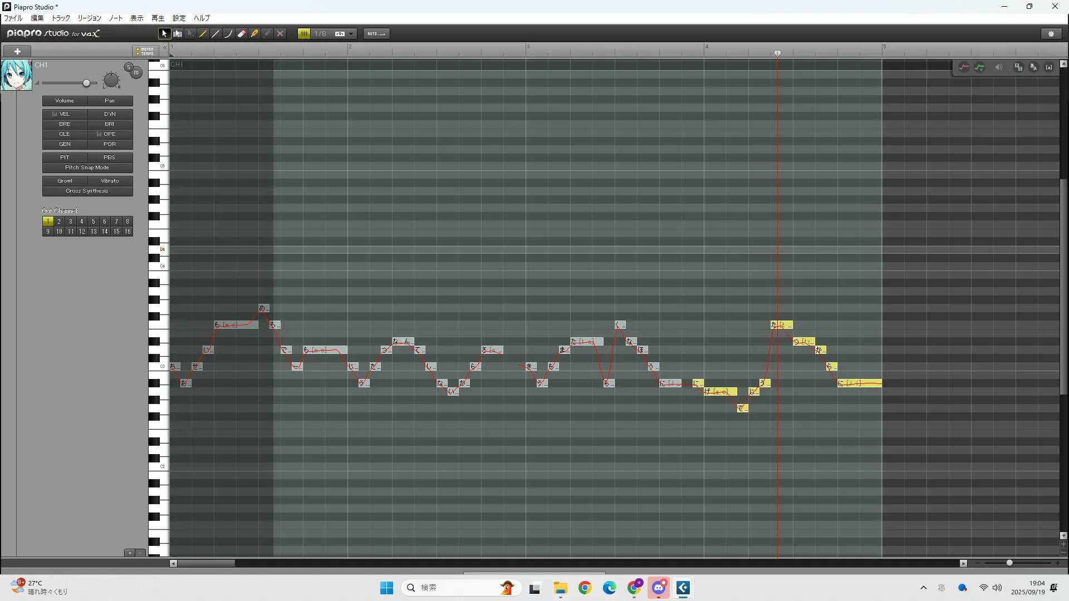This screenshot has width=1069, height=601.
Task: Collapse track panel with double-chevron
Action: tap(165, 48)
